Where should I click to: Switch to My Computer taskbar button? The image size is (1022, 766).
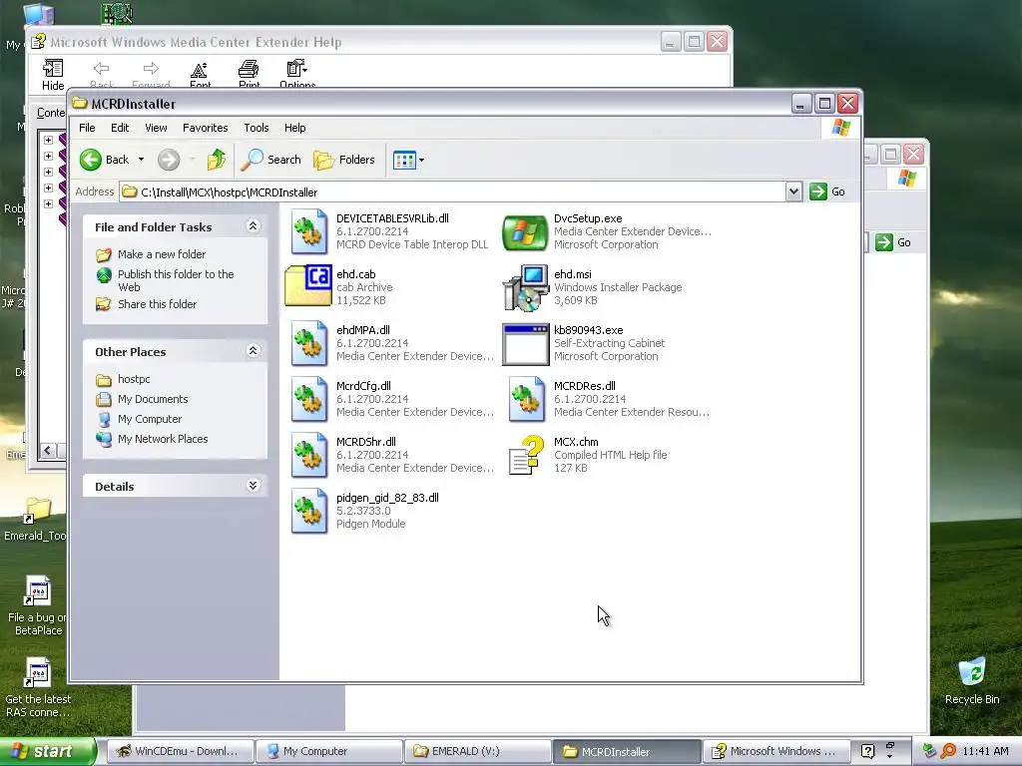pyautogui.click(x=328, y=751)
